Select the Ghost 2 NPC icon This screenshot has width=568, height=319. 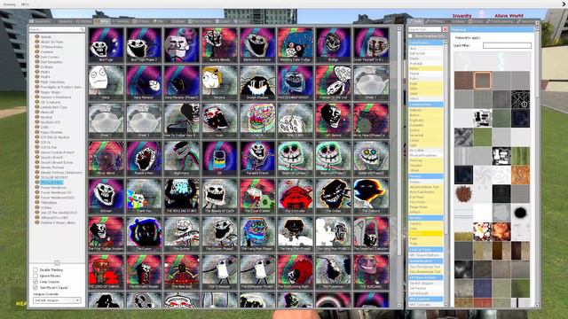[106, 121]
